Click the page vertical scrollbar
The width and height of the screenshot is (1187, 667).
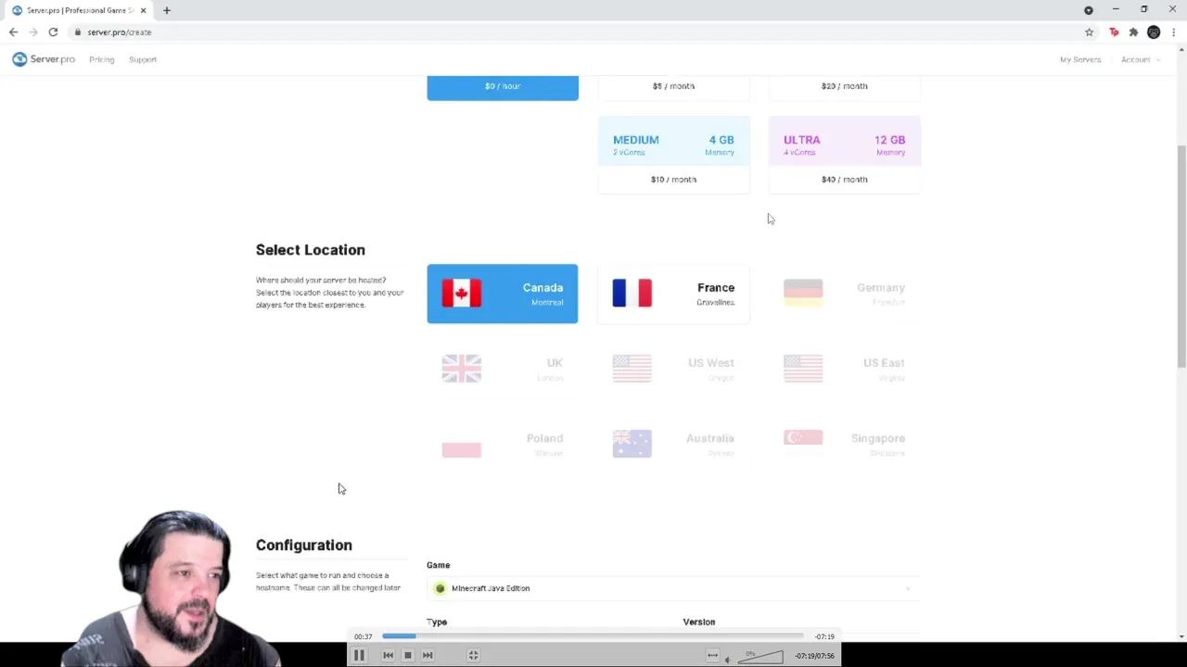(x=1181, y=256)
